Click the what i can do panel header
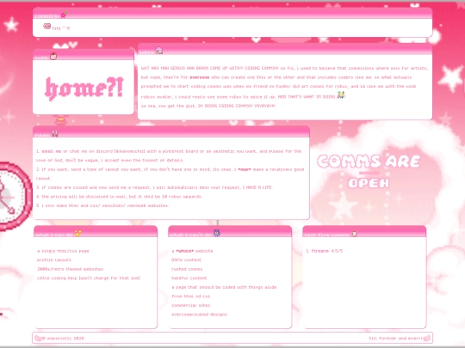 (x=96, y=231)
